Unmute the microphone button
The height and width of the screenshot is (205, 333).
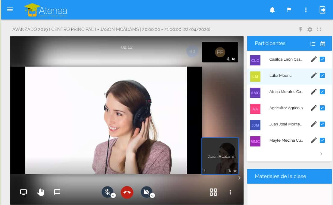point(107,191)
